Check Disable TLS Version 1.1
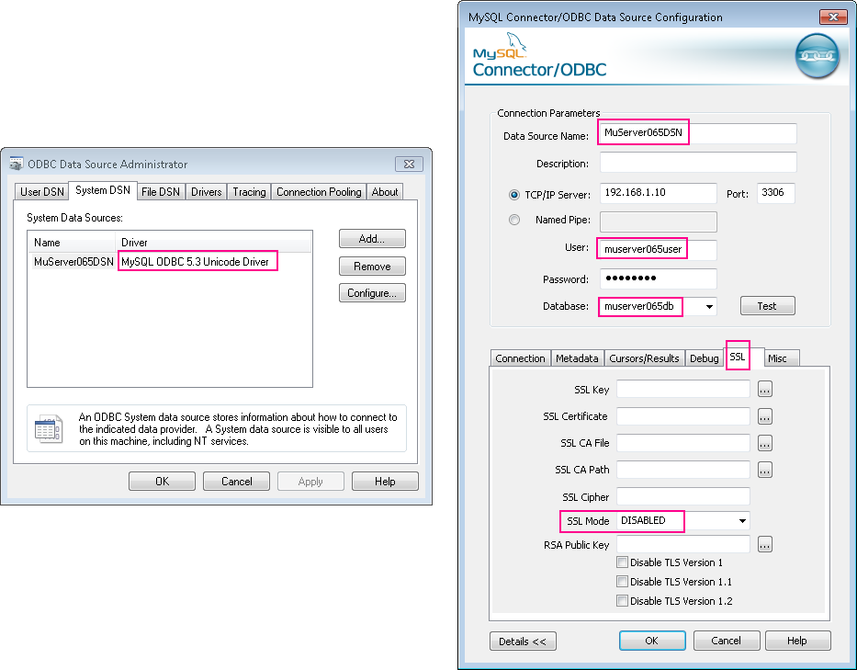Screen dimensions: 857x670 click(x=622, y=582)
